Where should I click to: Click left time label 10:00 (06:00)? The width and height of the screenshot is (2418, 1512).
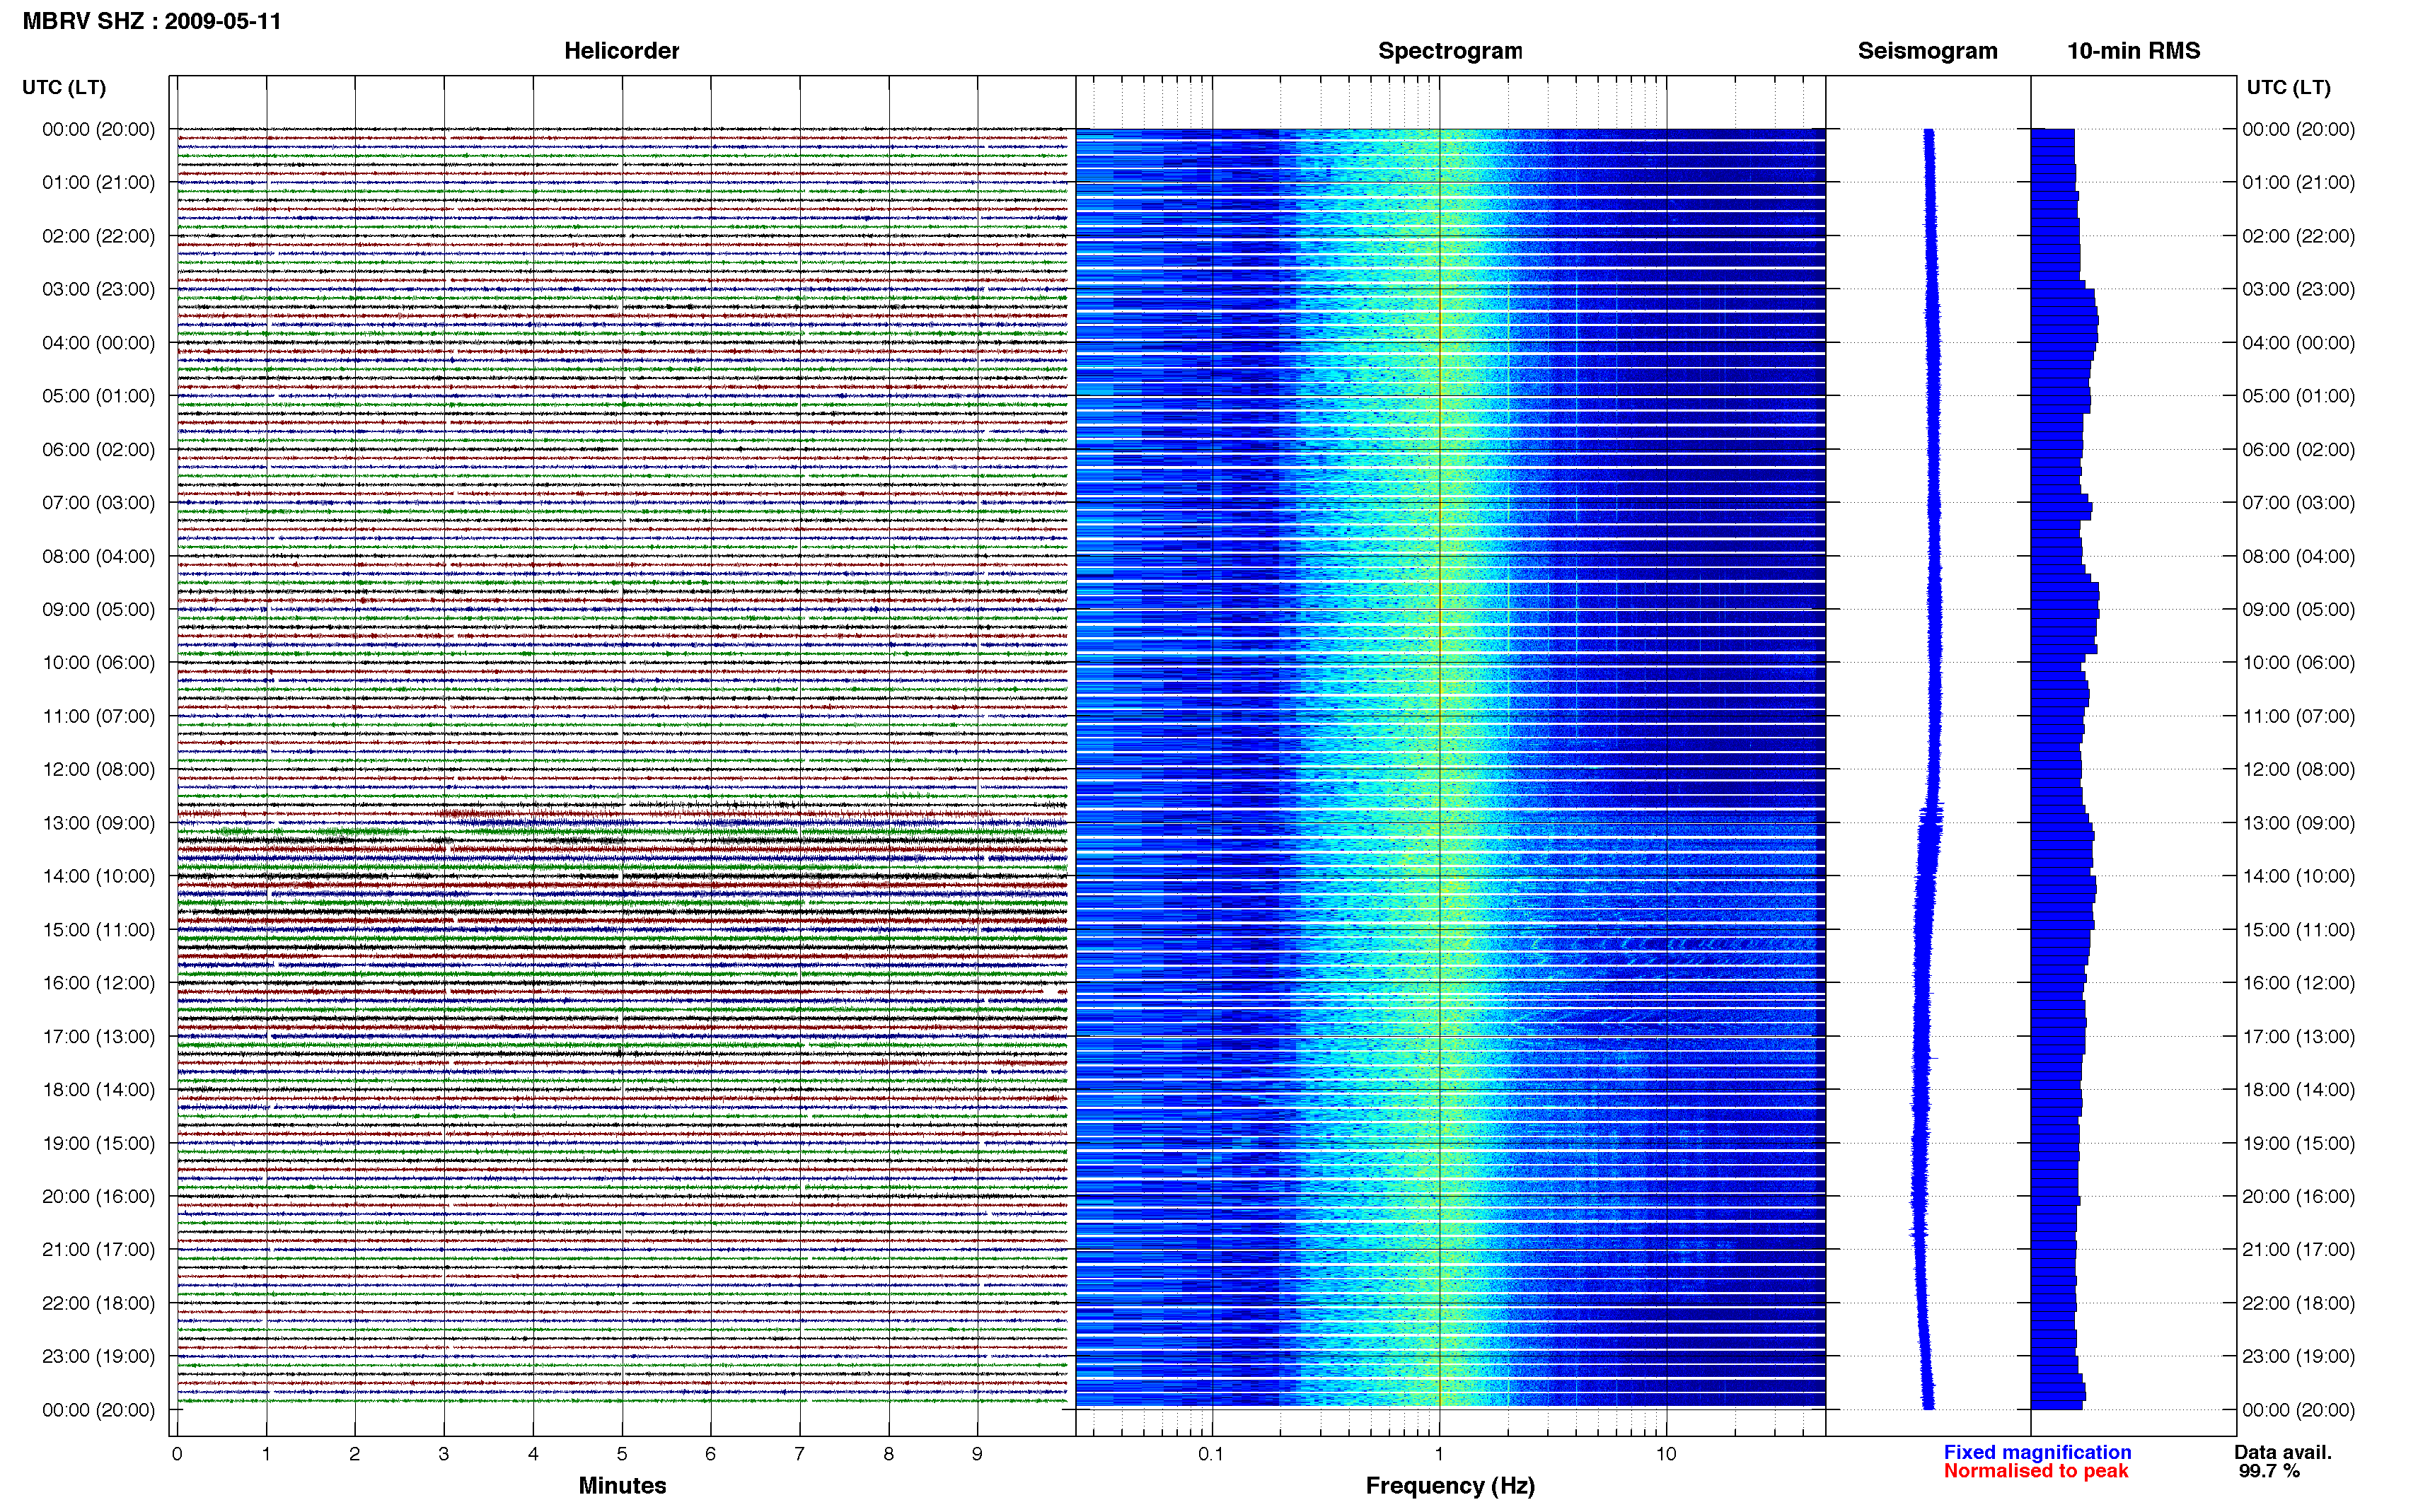coord(98,663)
